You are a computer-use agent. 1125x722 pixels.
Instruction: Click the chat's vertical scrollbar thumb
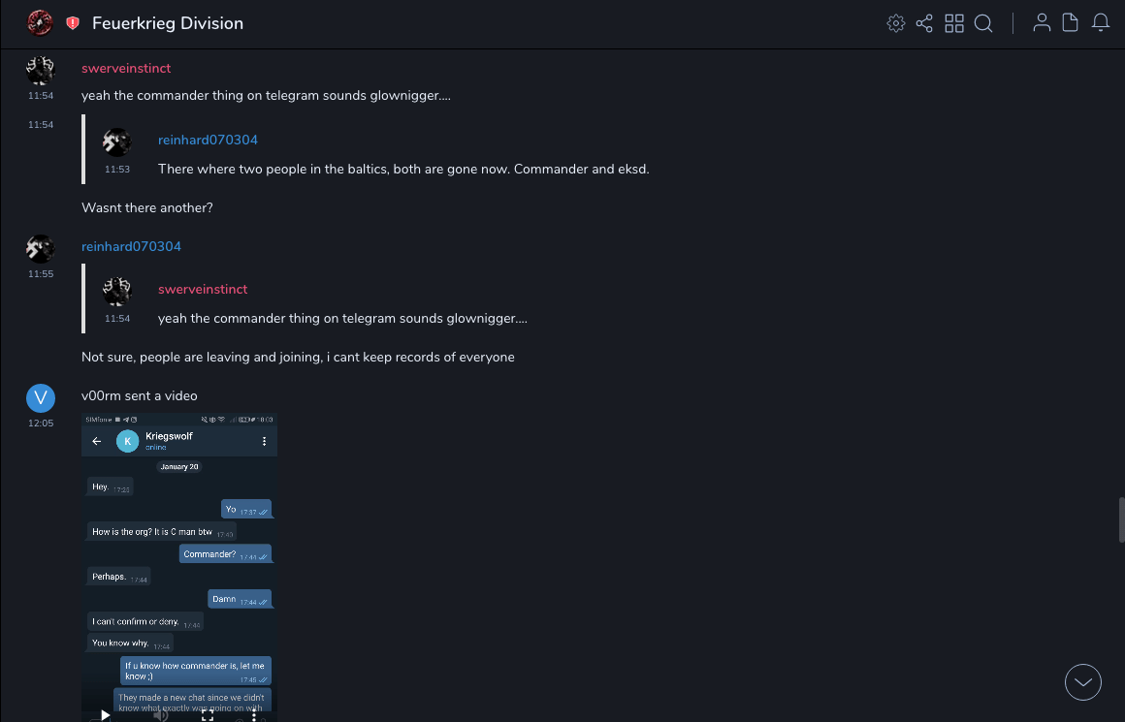tap(1121, 520)
